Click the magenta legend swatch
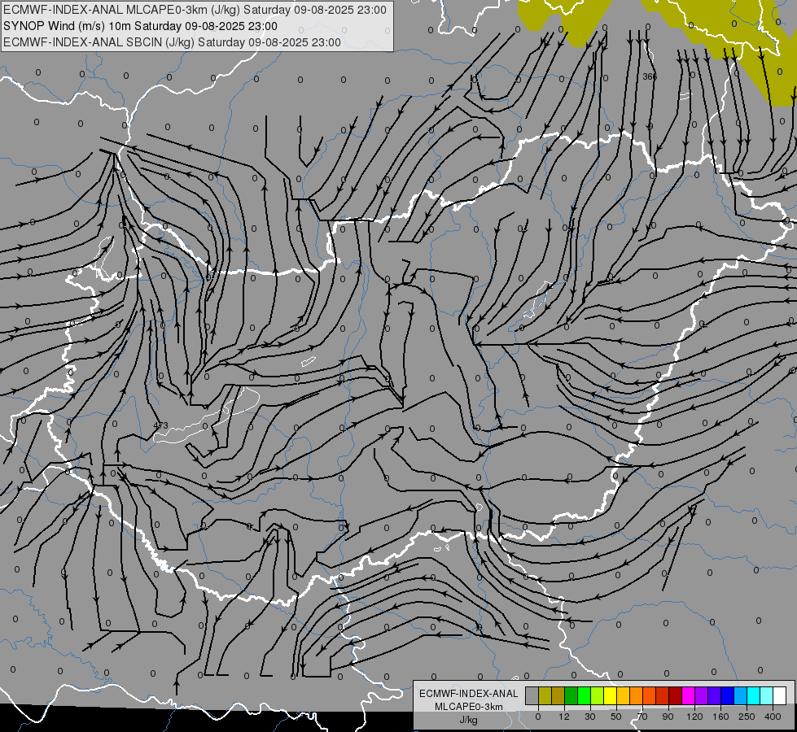This screenshot has height=732, width=797. (688, 695)
